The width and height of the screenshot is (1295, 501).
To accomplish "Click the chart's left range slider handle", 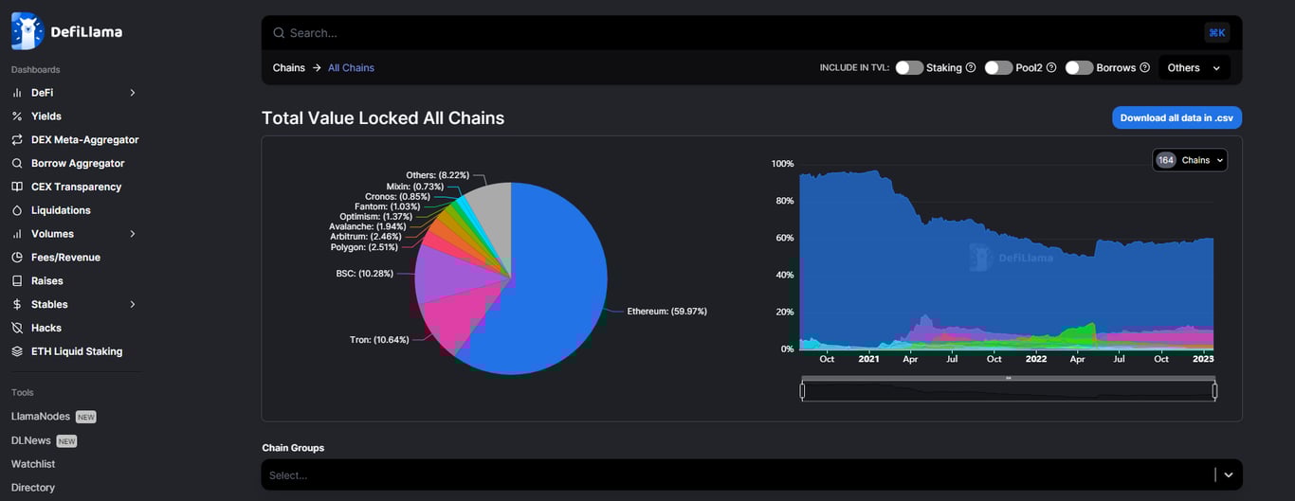I will (x=802, y=390).
